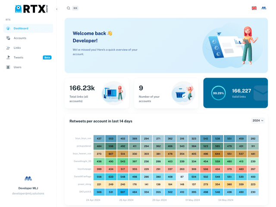
Task: Click the Tweets flag icon
Action: pyautogui.click(x=8, y=57)
